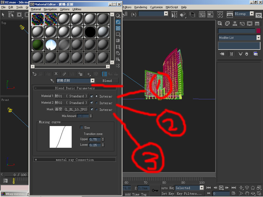263x197 pixels.
Task: Open named selection sets dropdown arrow
Action: coord(166,14)
